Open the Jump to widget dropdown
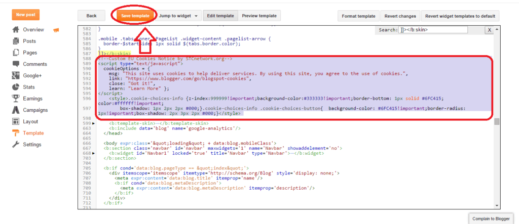The image size is (519, 224). point(179,16)
